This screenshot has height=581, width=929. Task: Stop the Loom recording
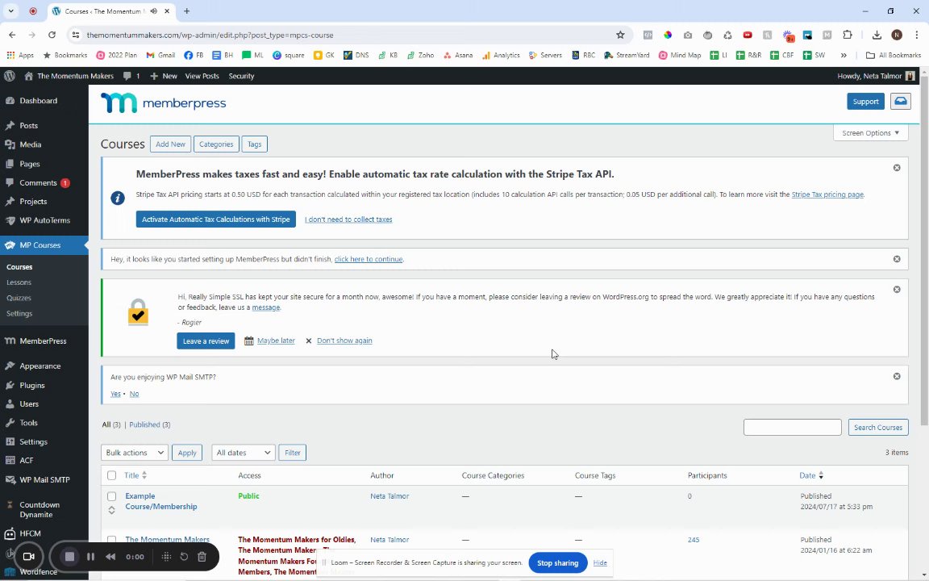69,557
